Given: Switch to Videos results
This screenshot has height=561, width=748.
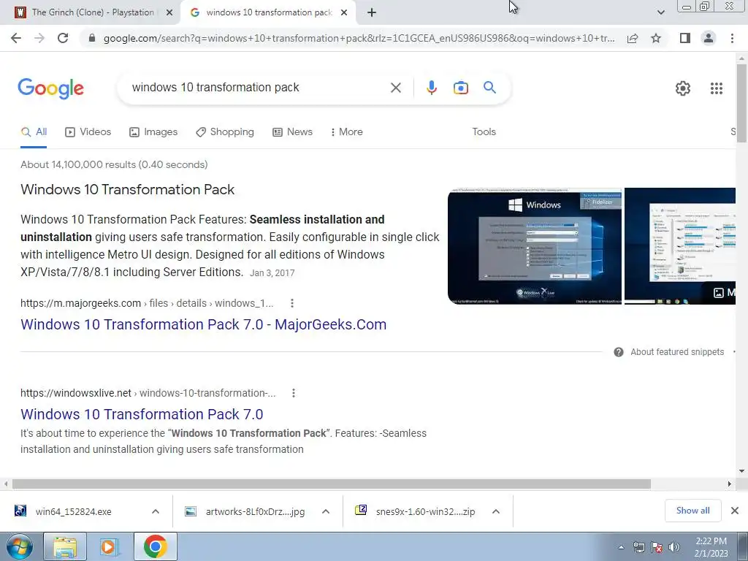Looking at the screenshot, I should [x=88, y=132].
